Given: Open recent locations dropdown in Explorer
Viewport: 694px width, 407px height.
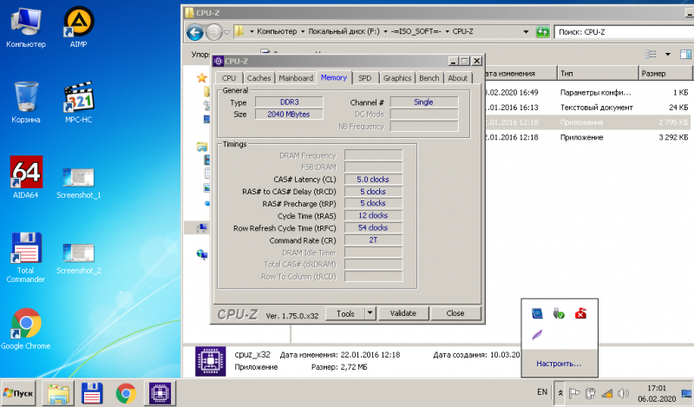Looking at the screenshot, I should tap(227, 32).
